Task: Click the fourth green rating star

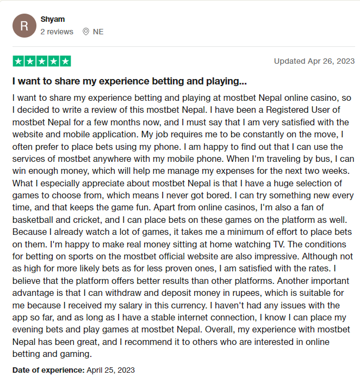Action: [x=53, y=61]
